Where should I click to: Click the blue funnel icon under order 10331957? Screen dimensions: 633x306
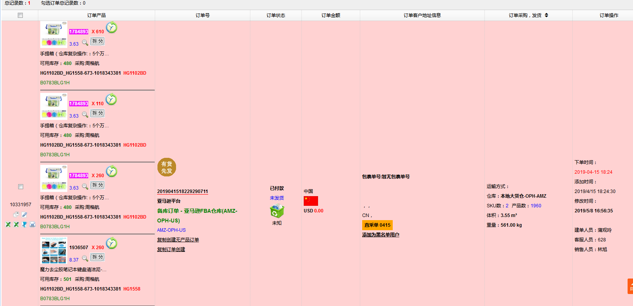tap(24, 224)
